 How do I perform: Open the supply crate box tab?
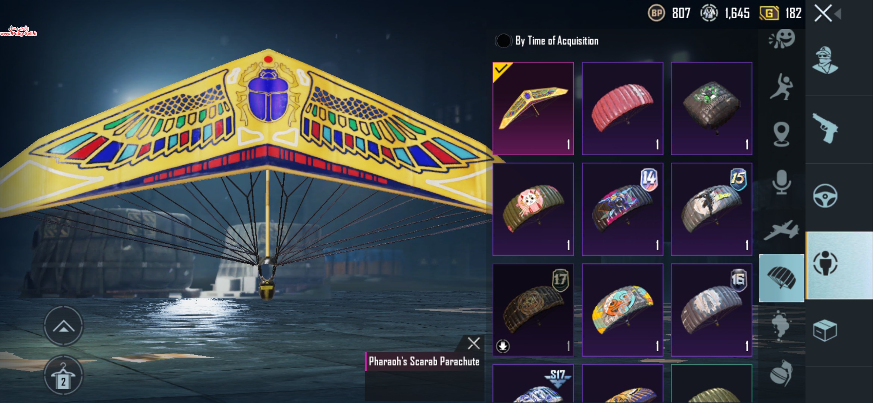pyautogui.click(x=825, y=330)
